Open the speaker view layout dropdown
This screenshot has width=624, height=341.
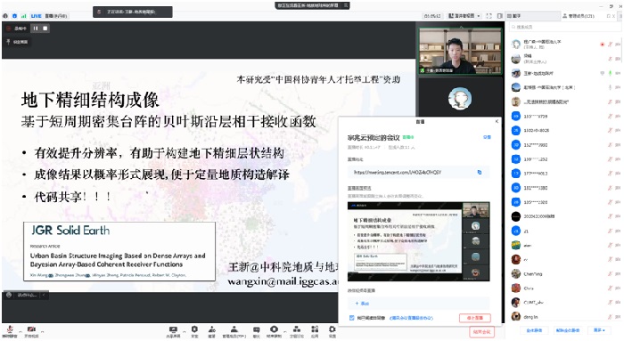[464, 16]
